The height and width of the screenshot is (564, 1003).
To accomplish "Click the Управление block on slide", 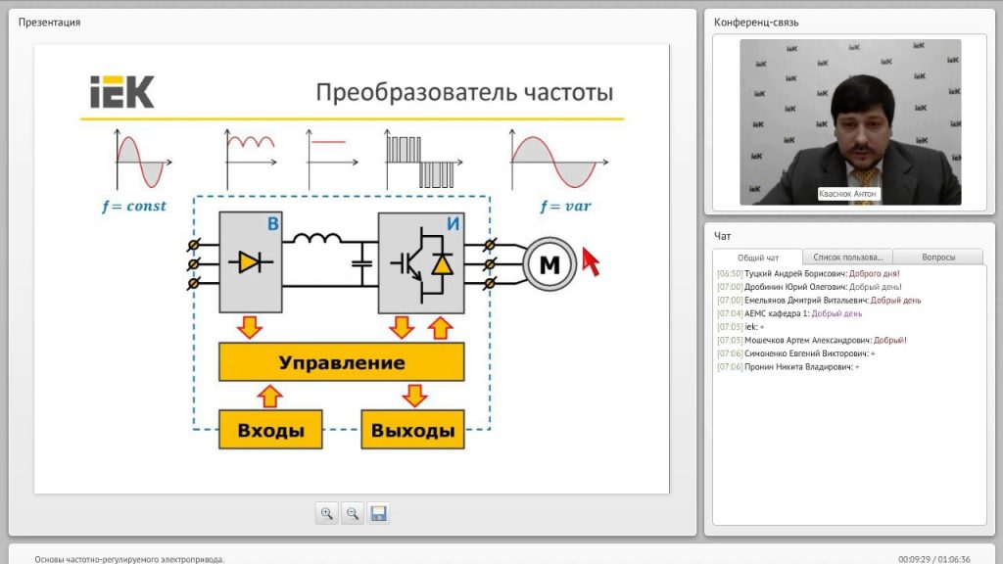I will click(x=342, y=362).
